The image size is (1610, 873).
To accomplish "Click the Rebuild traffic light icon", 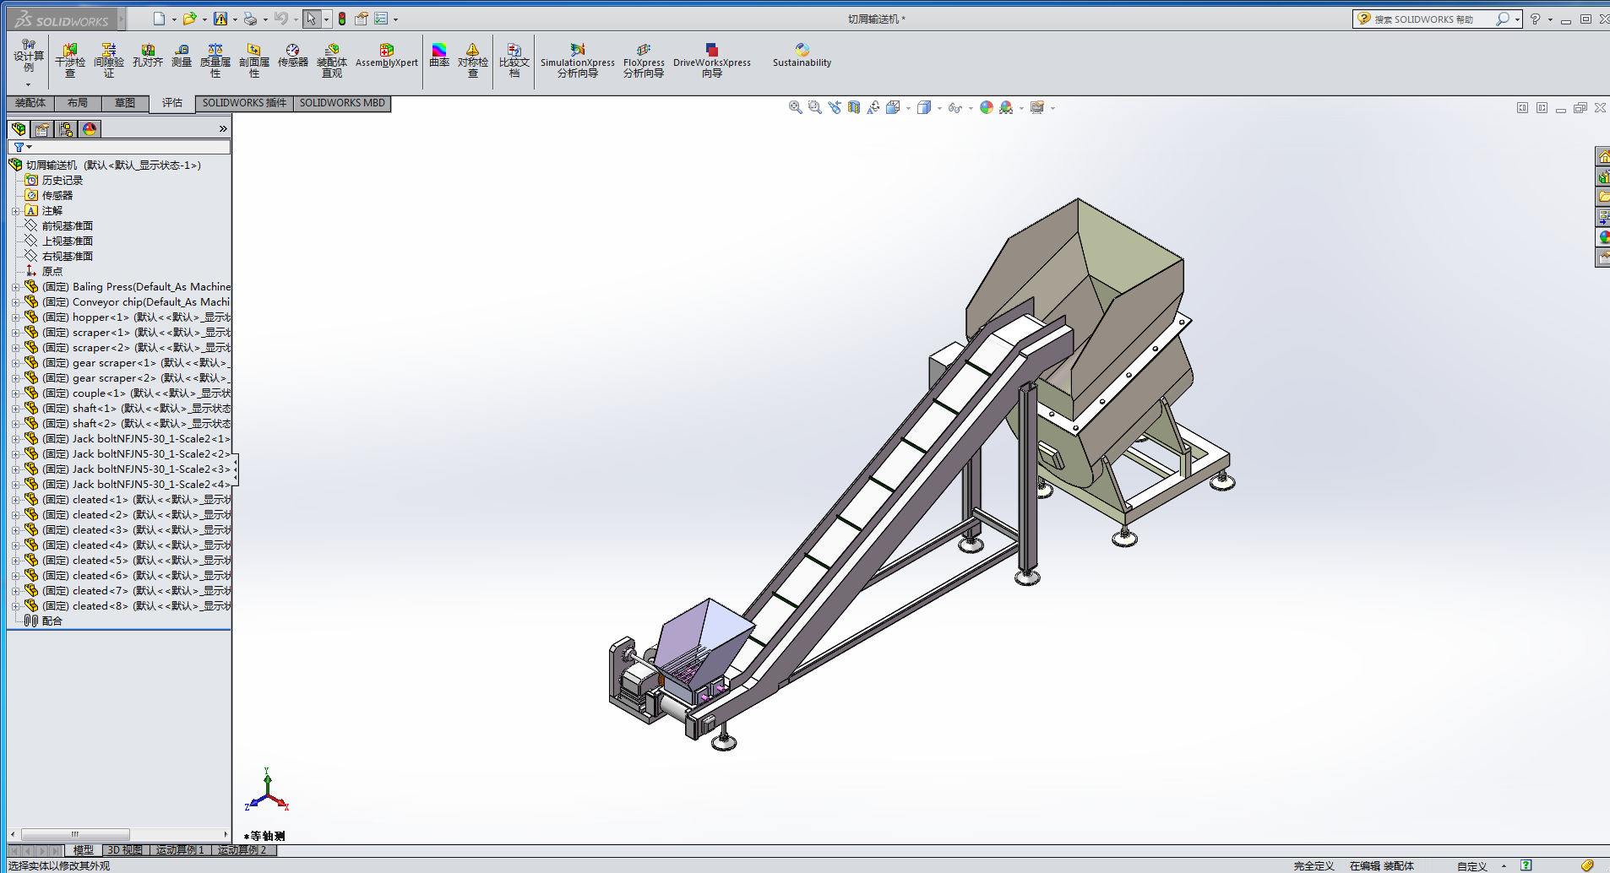I will click(x=342, y=19).
